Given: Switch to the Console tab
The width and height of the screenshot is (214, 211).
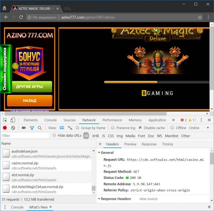Looking at the screenshot, I should point(50,120).
